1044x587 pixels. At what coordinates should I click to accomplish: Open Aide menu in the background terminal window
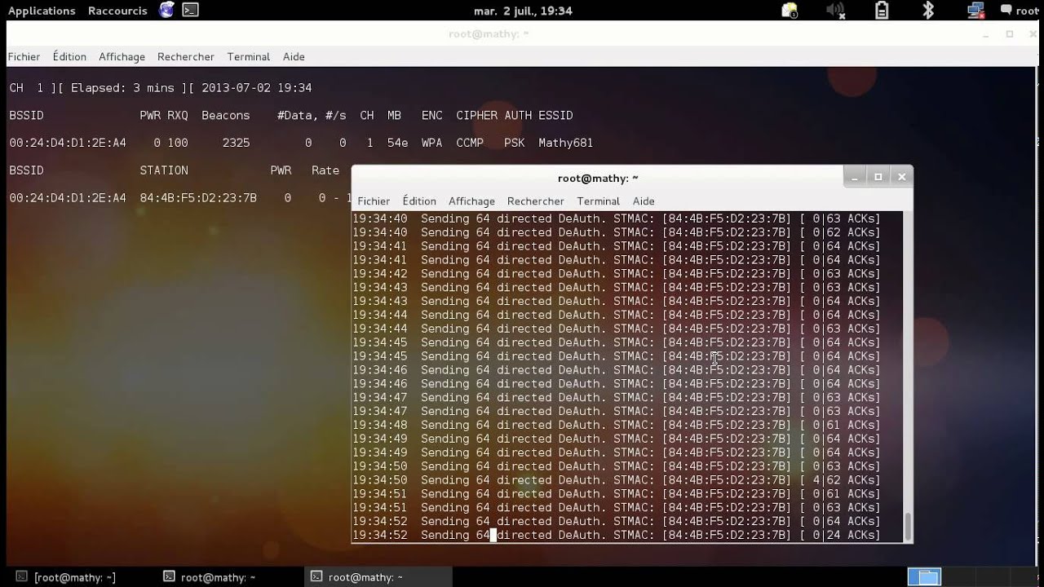click(x=294, y=57)
